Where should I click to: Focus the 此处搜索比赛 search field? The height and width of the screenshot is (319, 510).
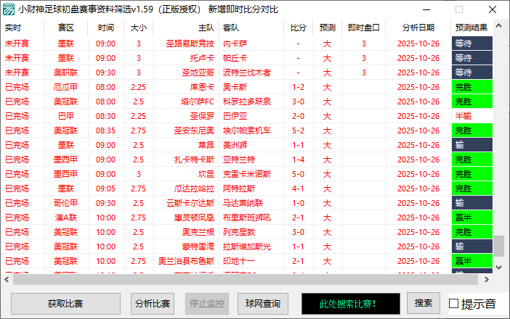click(349, 303)
